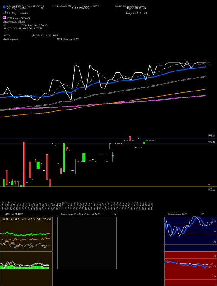This screenshot has height=286, width=217.
Task: Open the MACD histogram panel with green bars
Action: [x=26, y=269]
